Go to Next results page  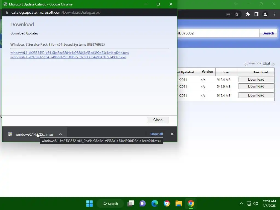[267, 63]
